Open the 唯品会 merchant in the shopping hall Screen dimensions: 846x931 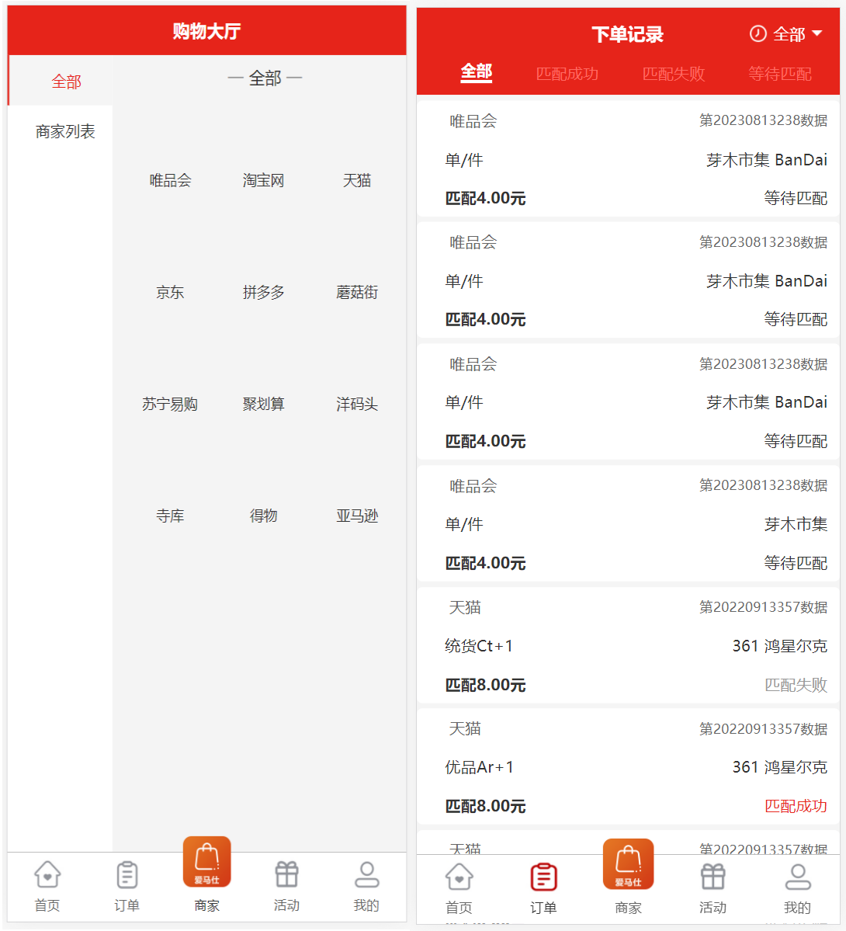click(x=170, y=181)
